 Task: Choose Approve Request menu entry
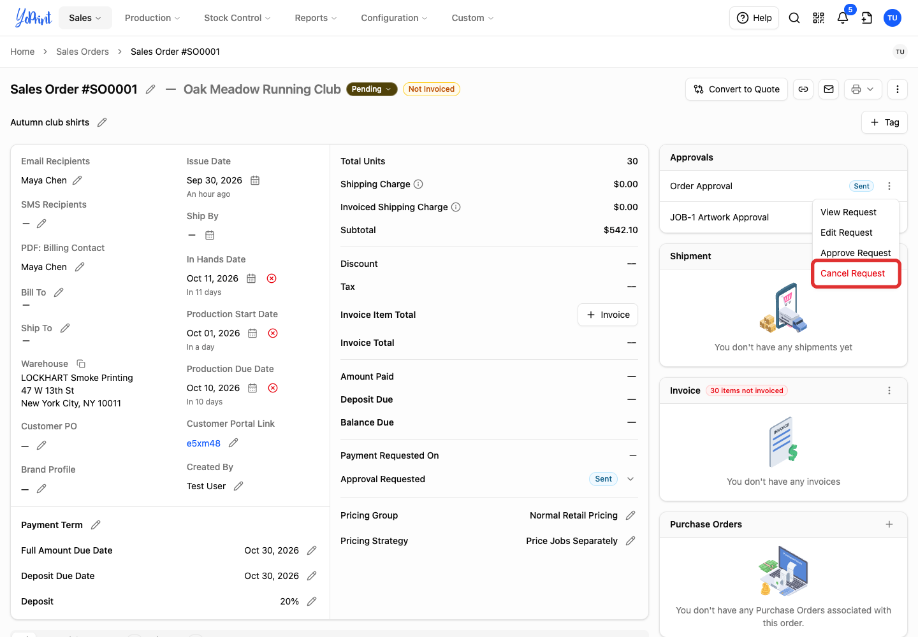point(856,253)
